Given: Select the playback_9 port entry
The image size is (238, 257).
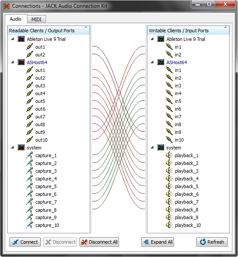Looking at the screenshot, I should [186, 217].
